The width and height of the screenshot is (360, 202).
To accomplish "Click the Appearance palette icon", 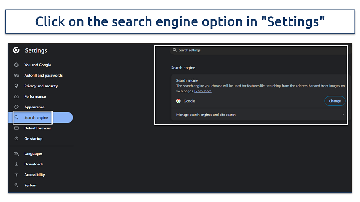I will (17, 107).
